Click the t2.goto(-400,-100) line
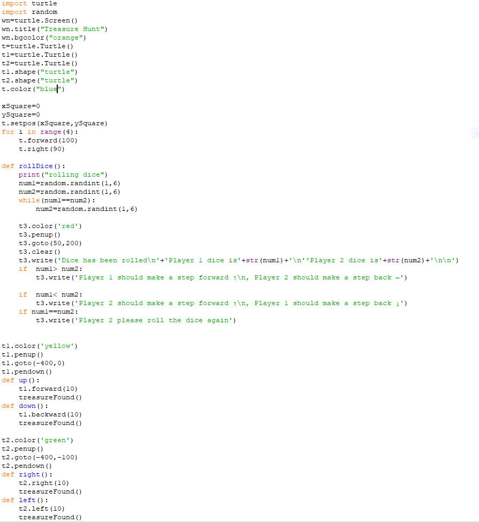 40,458
